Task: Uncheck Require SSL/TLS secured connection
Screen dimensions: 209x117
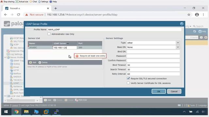Action: 128,78
